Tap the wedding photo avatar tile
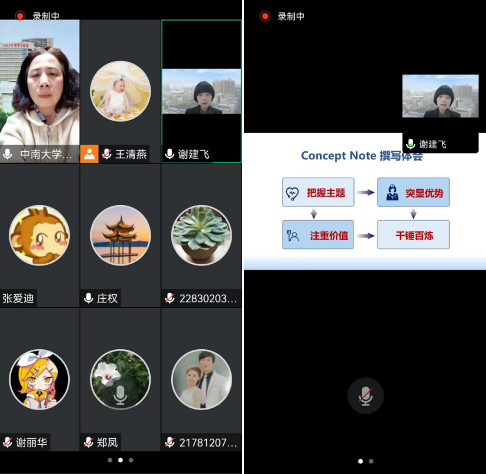 (201, 379)
